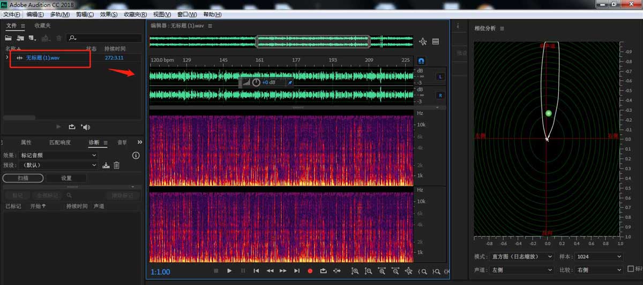Toggle the left channel L button
This screenshot has height=285, width=643.
440,76
